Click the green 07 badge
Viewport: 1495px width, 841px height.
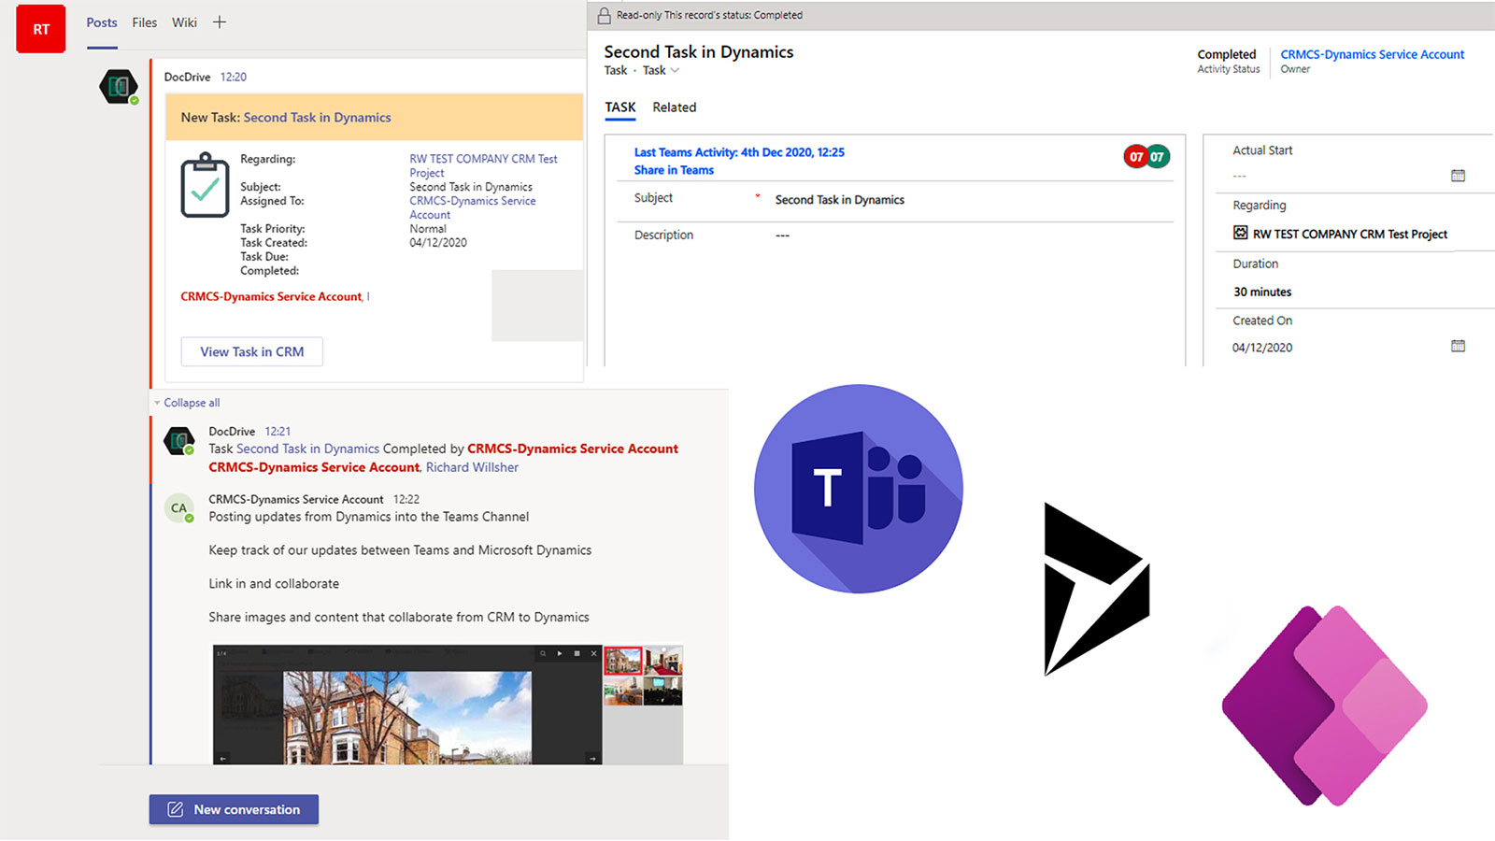pyautogui.click(x=1158, y=157)
